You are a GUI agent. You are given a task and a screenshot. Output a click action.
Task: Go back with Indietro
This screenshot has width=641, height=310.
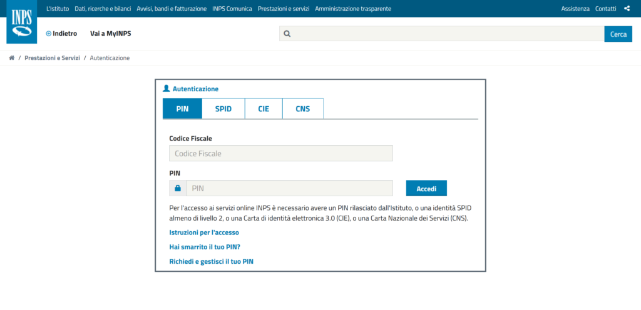61,34
